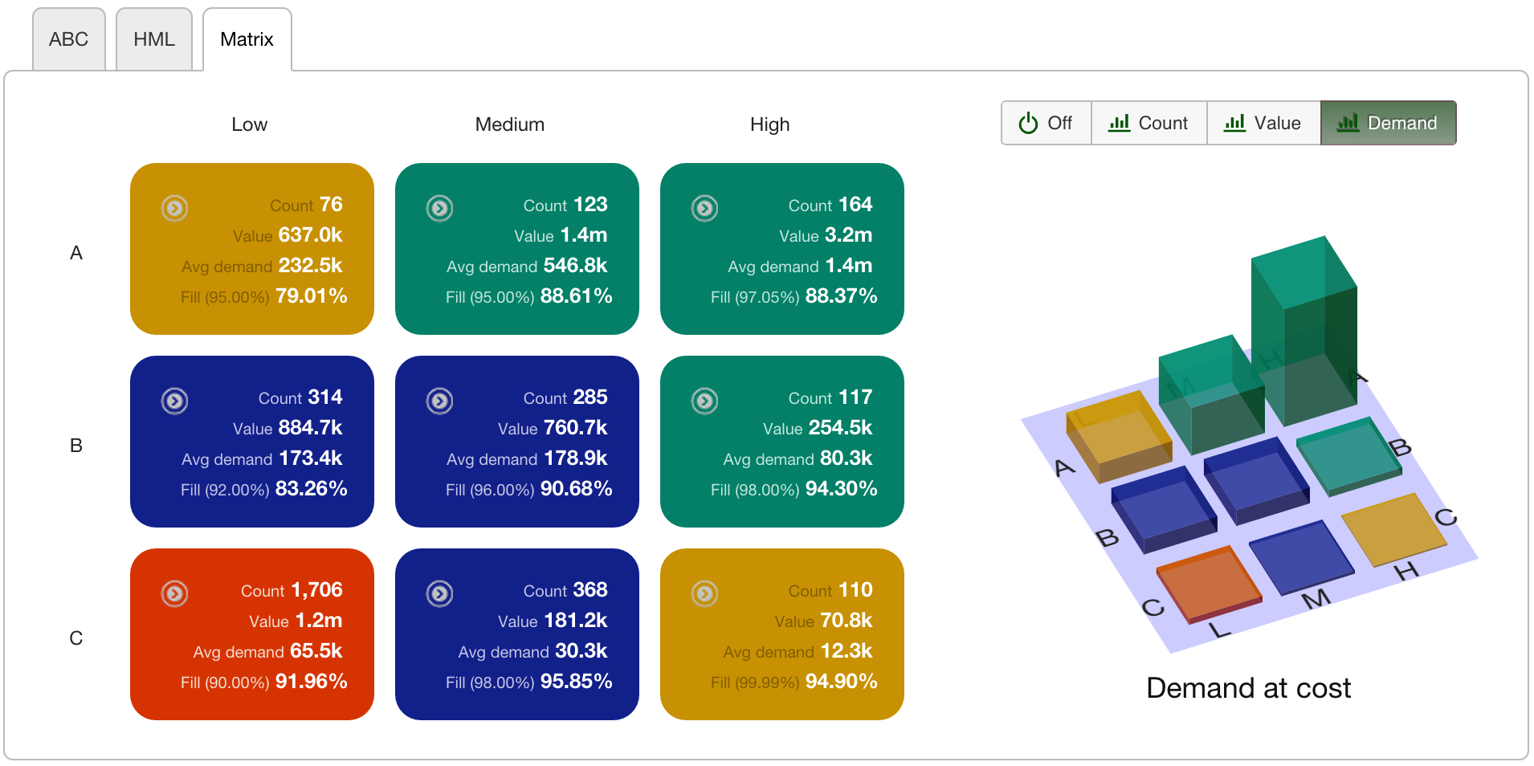Viewport: 1534px width, 766px height.
Task: Open the ABC classification tab
Action: (x=68, y=39)
